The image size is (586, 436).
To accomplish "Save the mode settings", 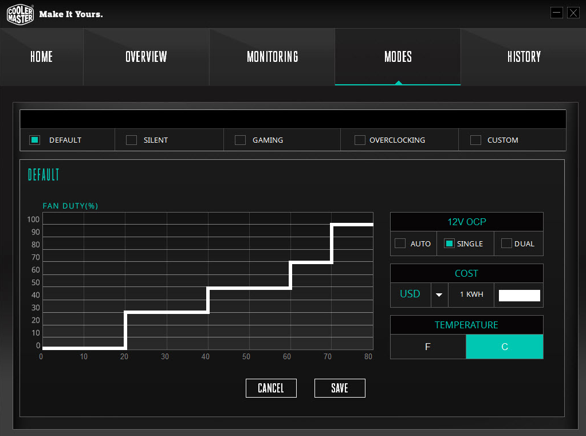I will click(x=340, y=388).
